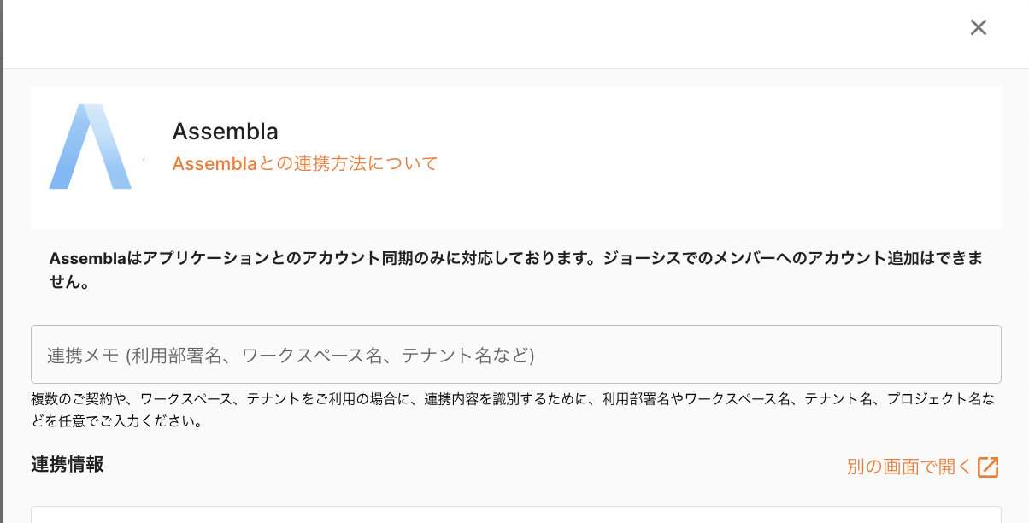Click the small blue fragment right of logo
1029x523 pixels.
(x=143, y=159)
